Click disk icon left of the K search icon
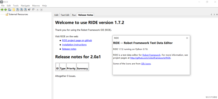This screenshot has width=218, height=99. point(25,9)
